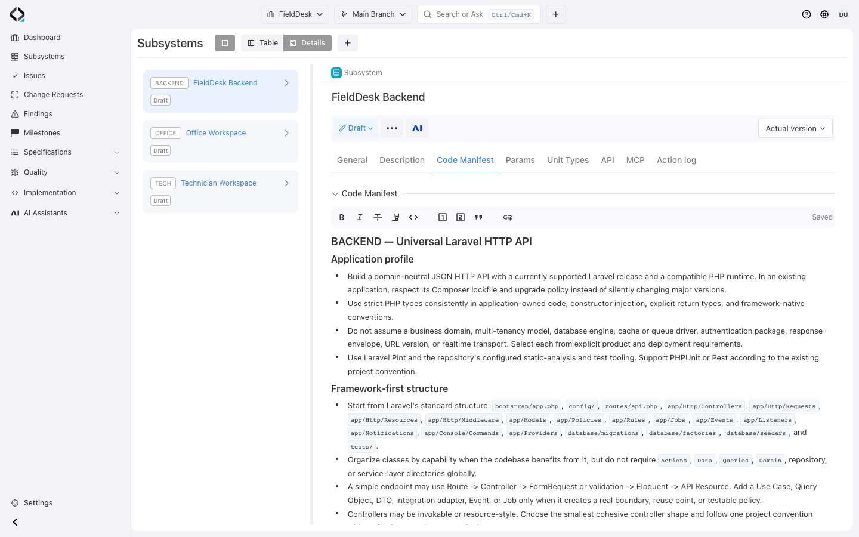Screen dimensions: 859x537
Task: Insert inline code formatting
Action: pyautogui.click(x=413, y=217)
